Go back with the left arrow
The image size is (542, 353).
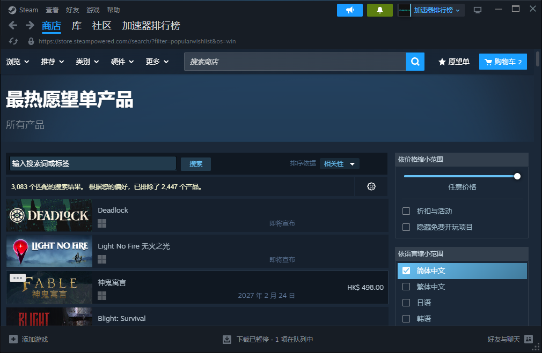pos(13,25)
